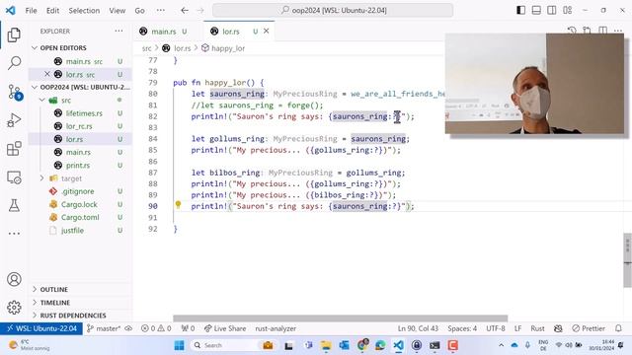Open the Explorer view in activity bar

(14, 35)
